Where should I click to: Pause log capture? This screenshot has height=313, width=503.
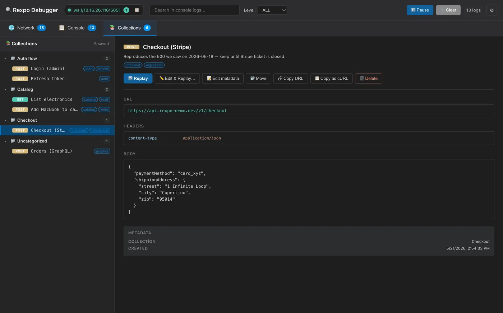(420, 10)
